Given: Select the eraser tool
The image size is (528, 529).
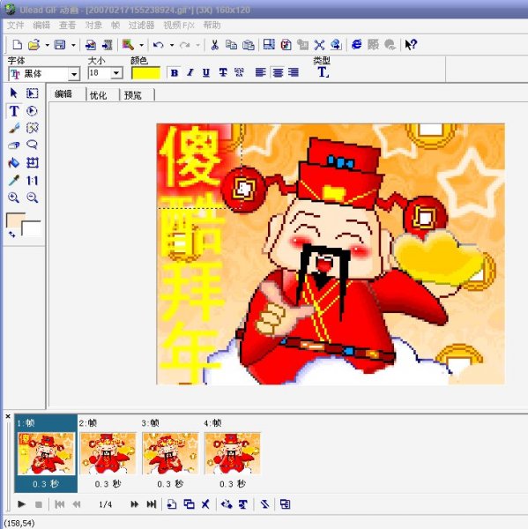Looking at the screenshot, I should 14,145.
